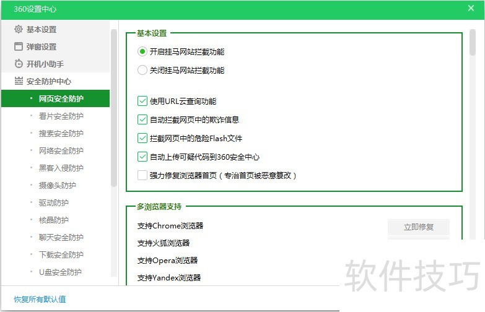Click the sidebar scrollbar thumb
Image resolution: width=485 pixels, height=312 pixels.
click(x=114, y=108)
